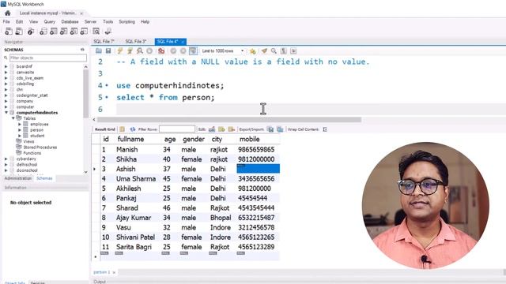Expand the student table node

coord(20,136)
